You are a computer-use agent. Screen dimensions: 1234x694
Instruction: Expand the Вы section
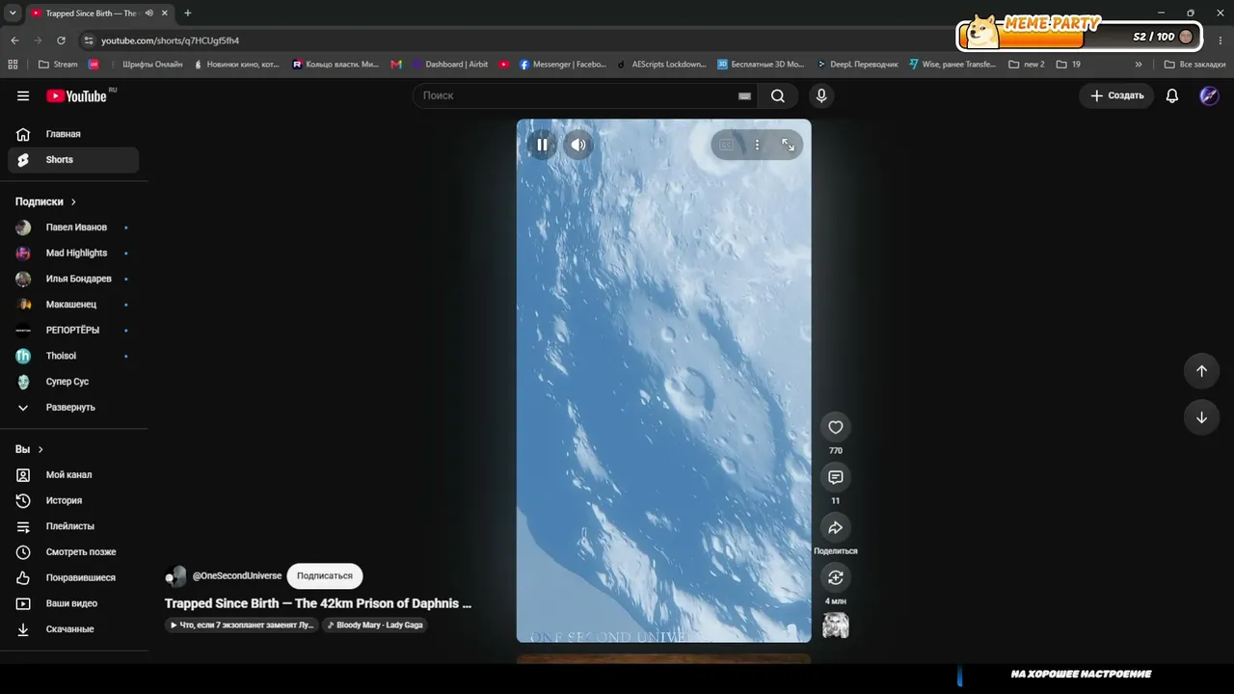point(29,449)
